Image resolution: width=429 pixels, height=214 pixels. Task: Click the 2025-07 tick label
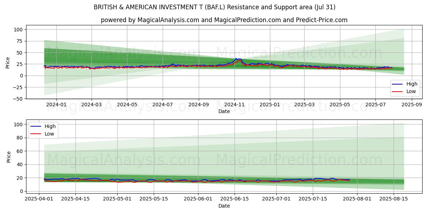[x=375, y=105]
